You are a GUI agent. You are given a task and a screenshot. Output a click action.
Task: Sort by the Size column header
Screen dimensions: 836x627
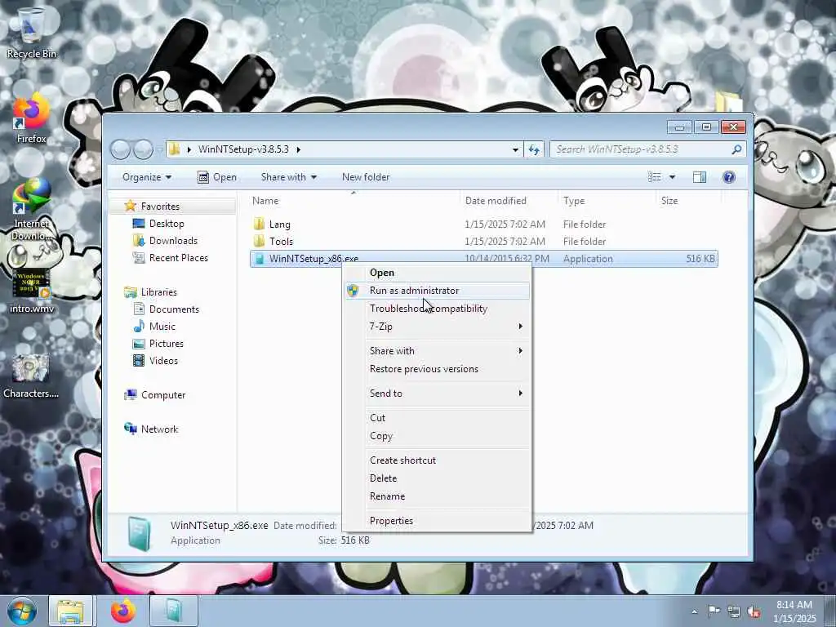(x=687, y=201)
